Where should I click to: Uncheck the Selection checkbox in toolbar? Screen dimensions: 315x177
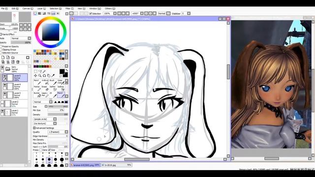click(91, 13)
